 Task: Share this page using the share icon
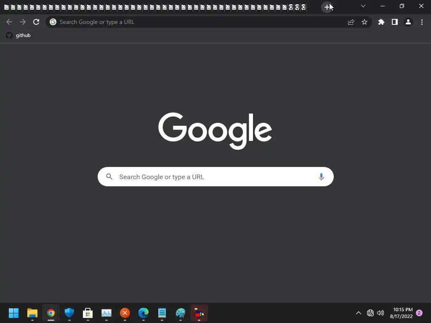(351, 22)
